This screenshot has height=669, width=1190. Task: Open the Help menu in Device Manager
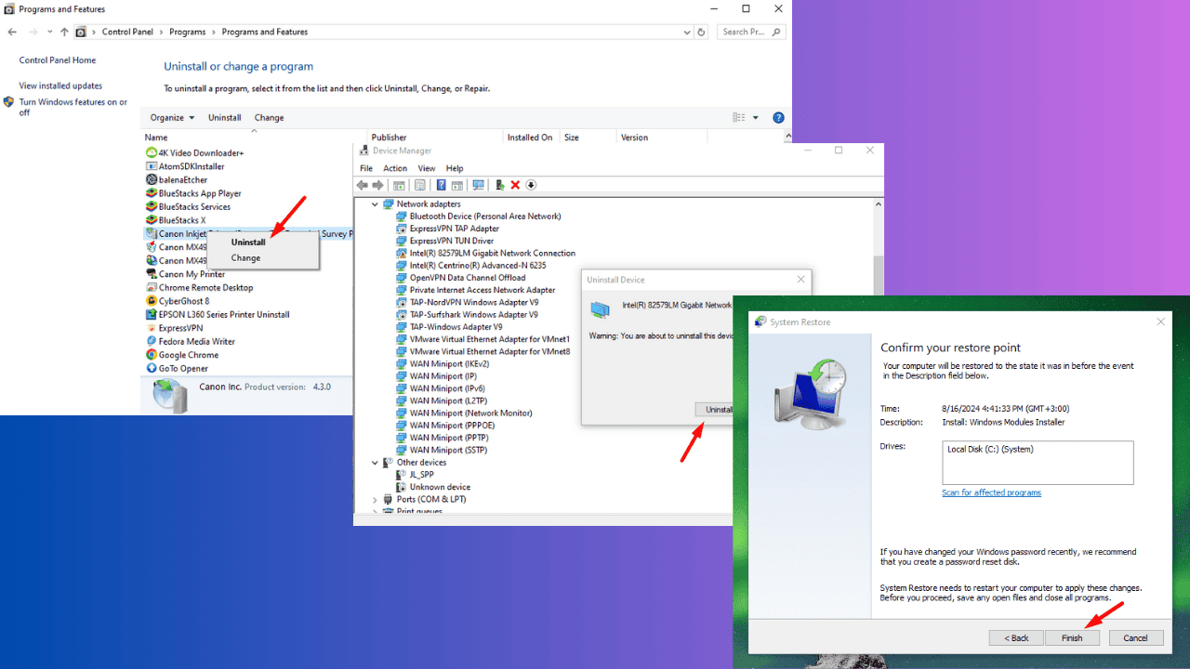(x=455, y=168)
